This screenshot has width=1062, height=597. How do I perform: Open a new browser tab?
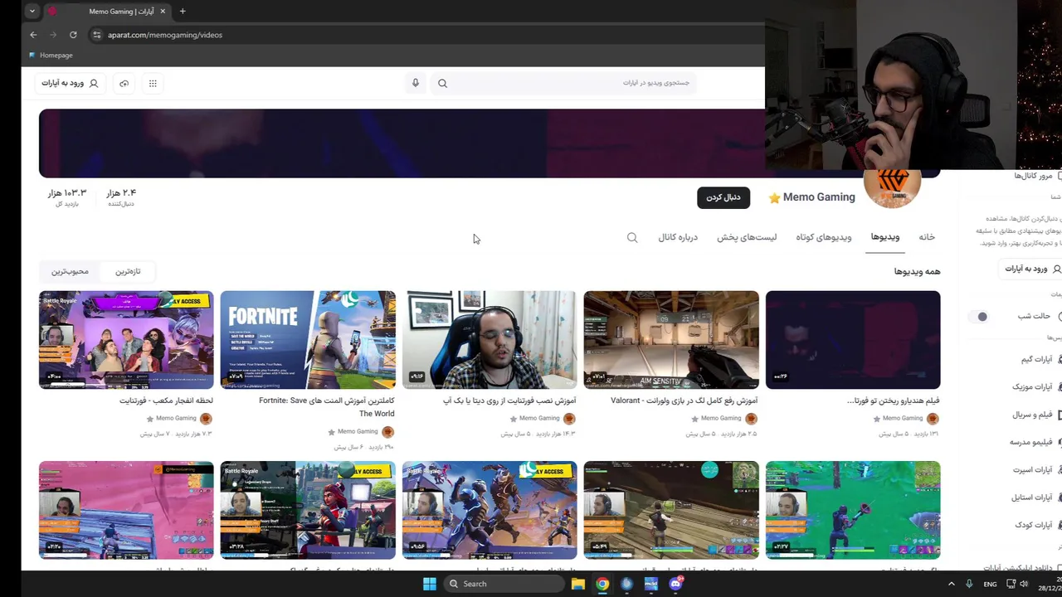tap(183, 12)
